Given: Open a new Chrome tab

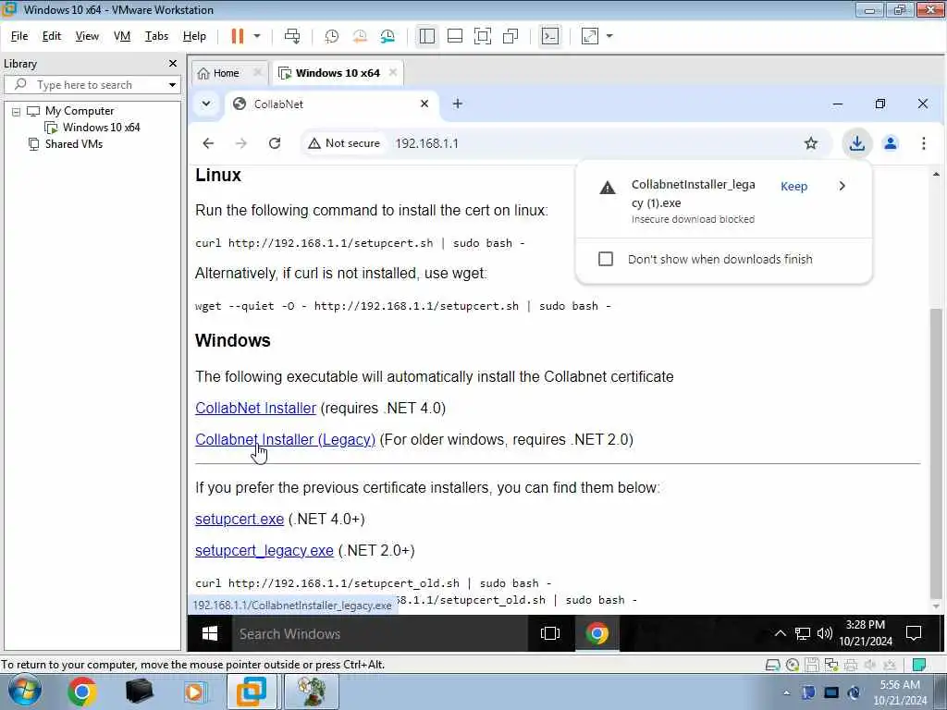Looking at the screenshot, I should [457, 104].
